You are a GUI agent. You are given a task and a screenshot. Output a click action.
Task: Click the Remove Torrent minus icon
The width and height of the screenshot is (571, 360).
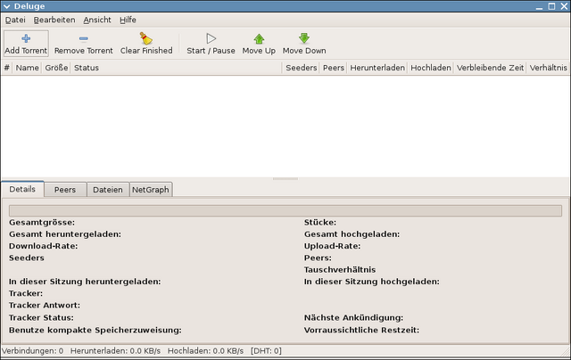pyautogui.click(x=83, y=38)
